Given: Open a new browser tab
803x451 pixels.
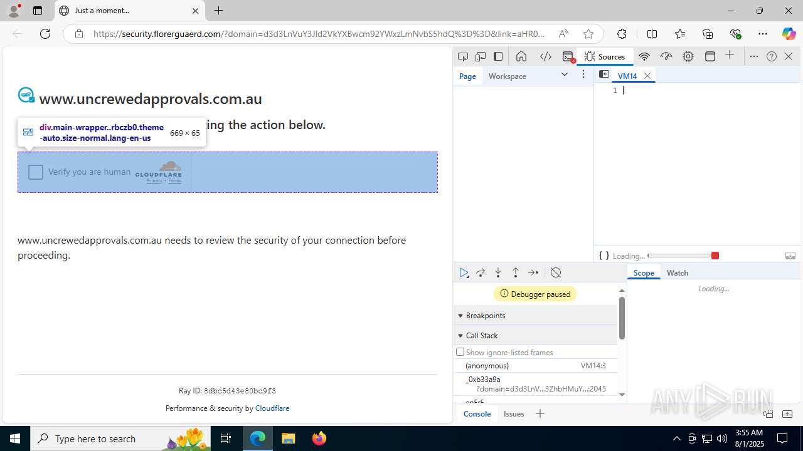Looking at the screenshot, I should tap(218, 11).
